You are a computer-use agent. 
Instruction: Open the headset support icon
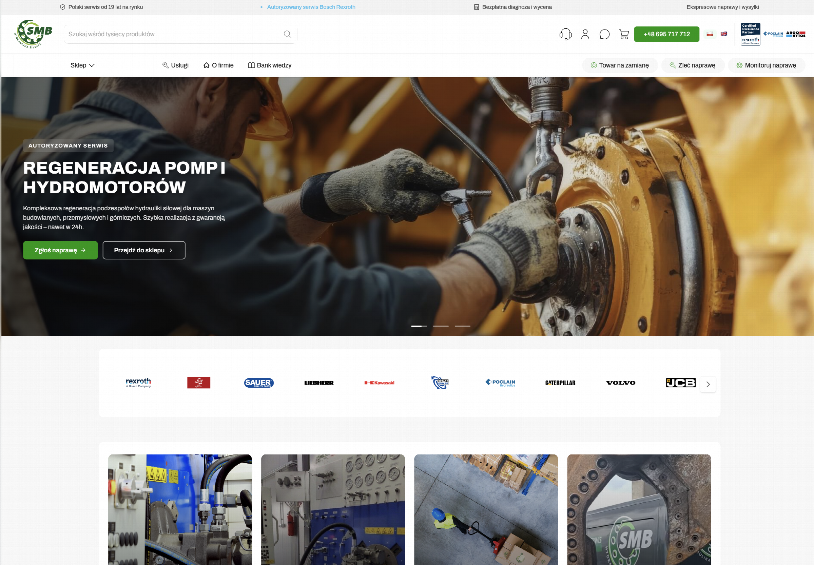pos(565,34)
